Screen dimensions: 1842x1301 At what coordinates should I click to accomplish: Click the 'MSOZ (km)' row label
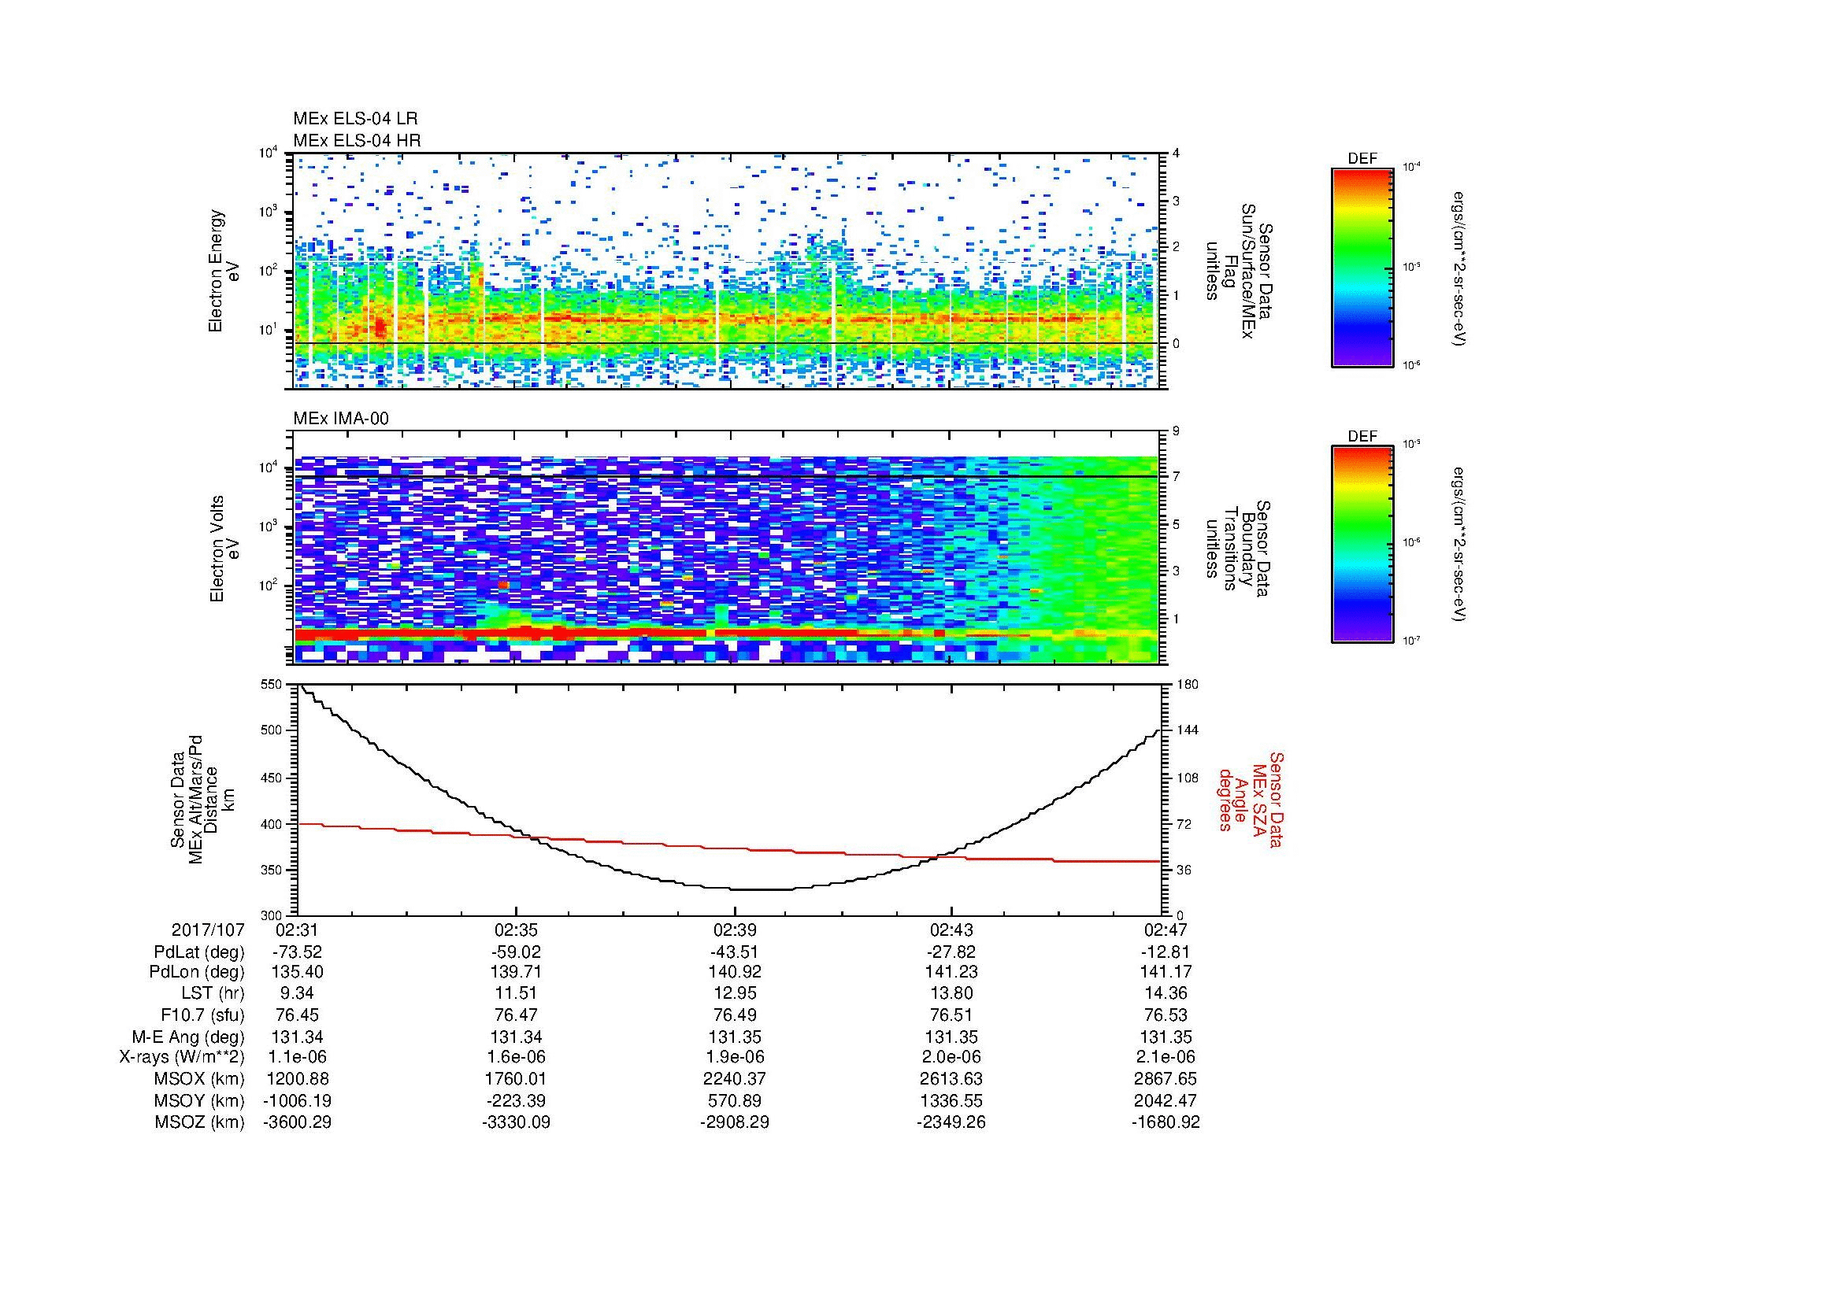click(199, 1122)
